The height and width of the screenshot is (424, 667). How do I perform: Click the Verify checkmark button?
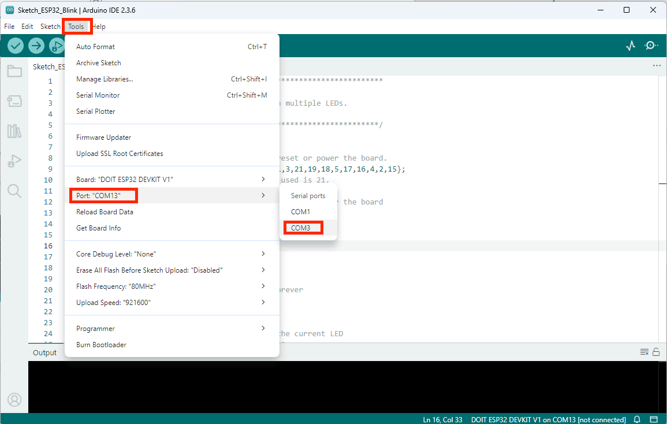point(16,46)
